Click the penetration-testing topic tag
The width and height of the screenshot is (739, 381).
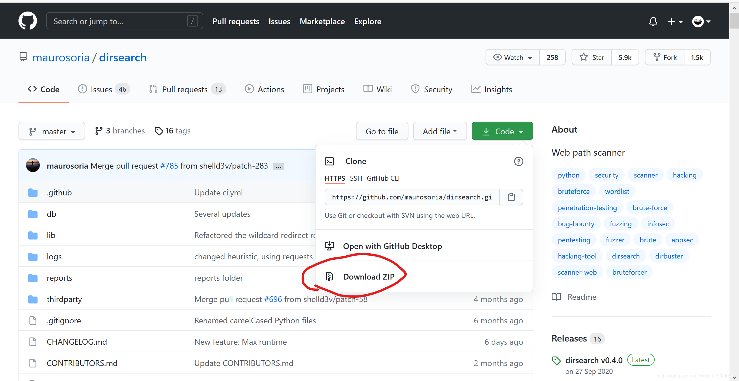coord(587,208)
